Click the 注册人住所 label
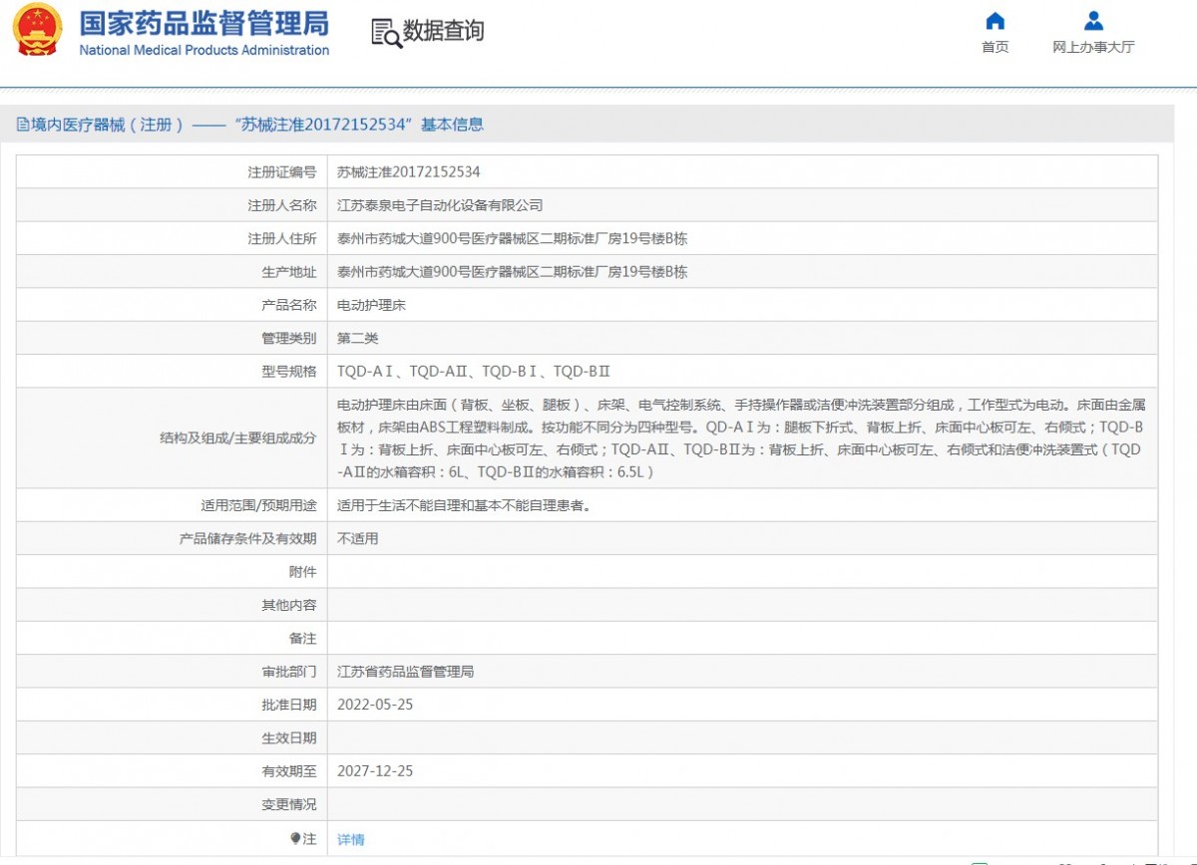The height and width of the screenshot is (865, 1197). (x=282, y=238)
